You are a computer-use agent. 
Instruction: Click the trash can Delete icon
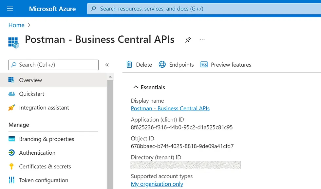pos(129,64)
